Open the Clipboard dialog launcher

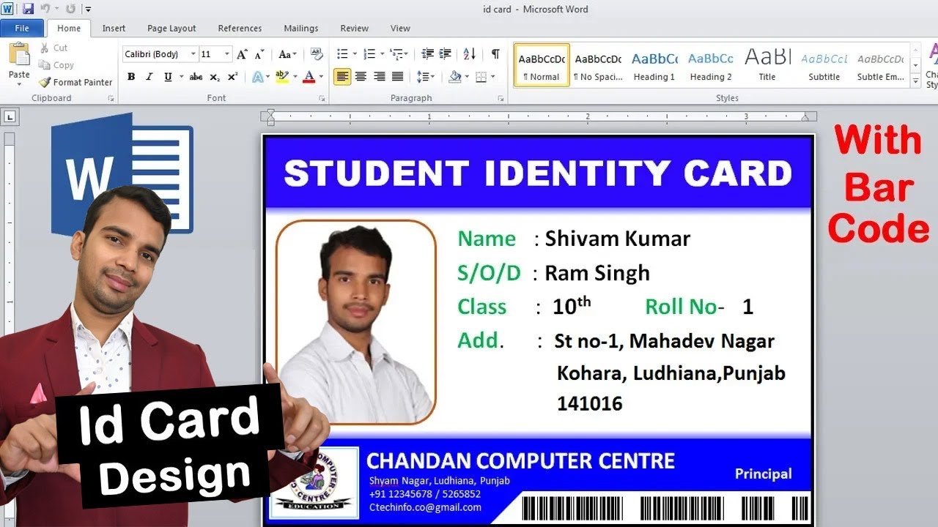click(x=111, y=98)
